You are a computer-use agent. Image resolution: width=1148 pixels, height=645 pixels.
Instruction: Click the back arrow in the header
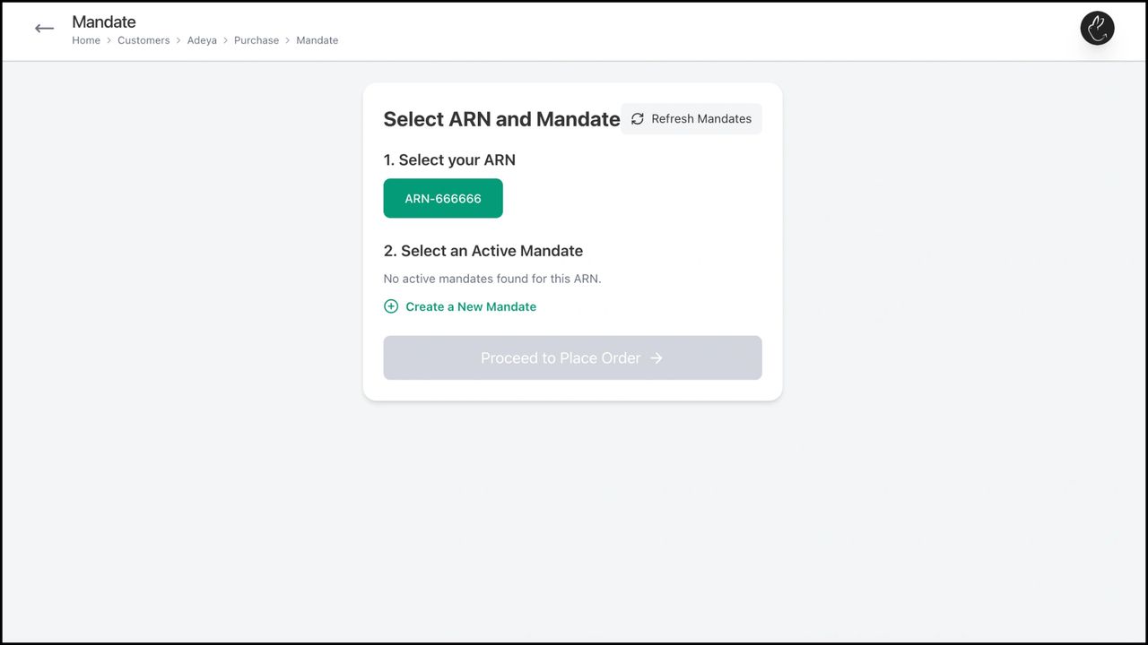pyautogui.click(x=44, y=29)
